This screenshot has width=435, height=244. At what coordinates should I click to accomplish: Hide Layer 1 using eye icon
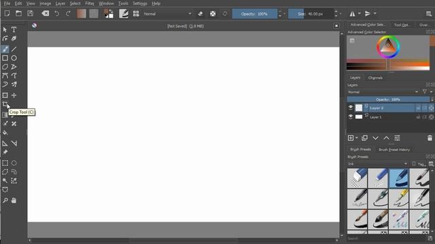pos(351,117)
